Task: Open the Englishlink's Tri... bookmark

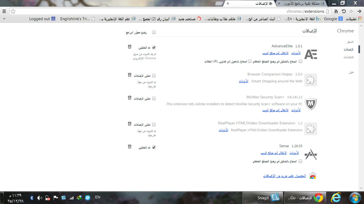Action: (78, 19)
